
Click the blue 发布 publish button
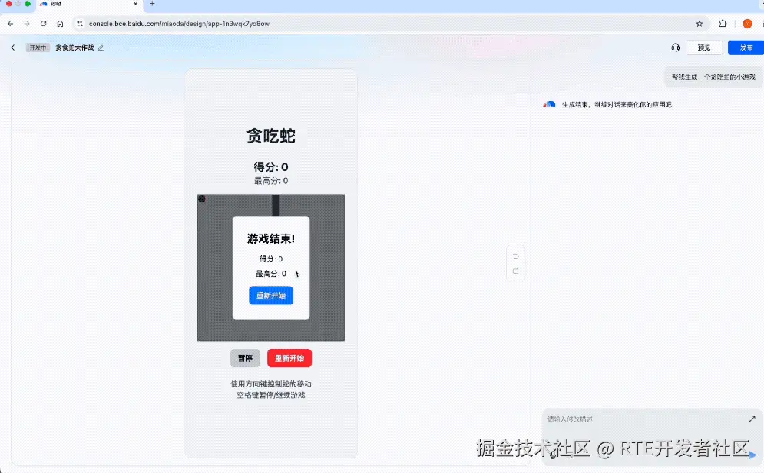click(x=746, y=48)
